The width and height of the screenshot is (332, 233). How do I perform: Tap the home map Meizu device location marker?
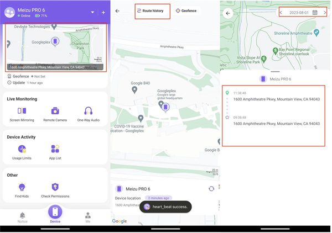click(x=55, y=41)
